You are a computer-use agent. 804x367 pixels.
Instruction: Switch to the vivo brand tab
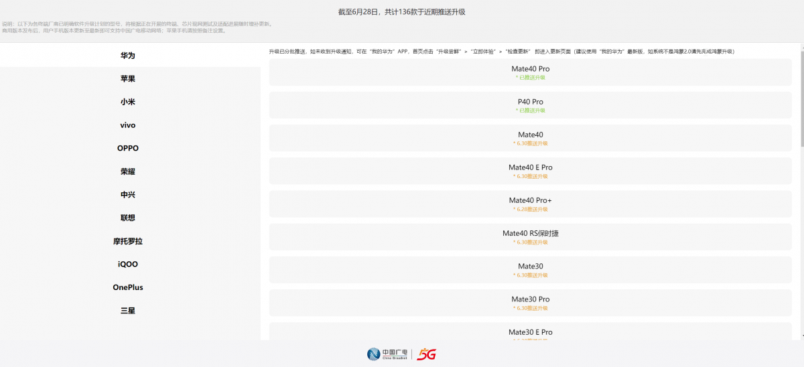pos(130,125)
